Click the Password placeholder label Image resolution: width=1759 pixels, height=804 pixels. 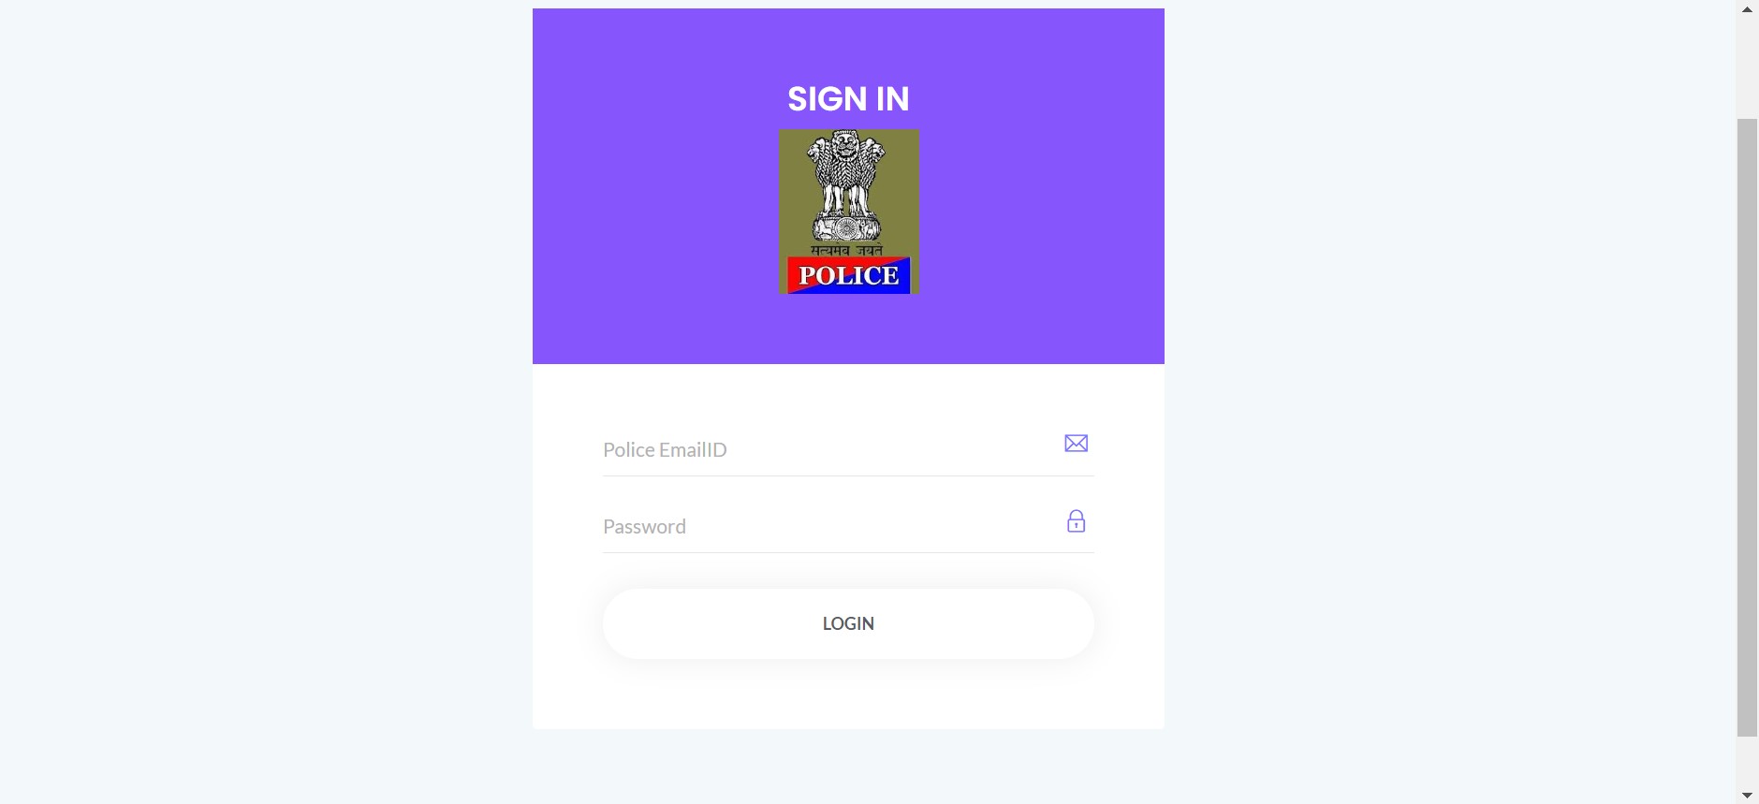tap(644, 527)
